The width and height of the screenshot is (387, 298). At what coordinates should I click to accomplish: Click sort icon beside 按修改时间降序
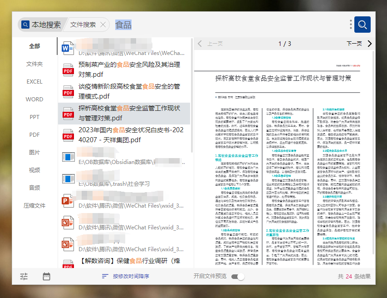[x=105, y=276]
